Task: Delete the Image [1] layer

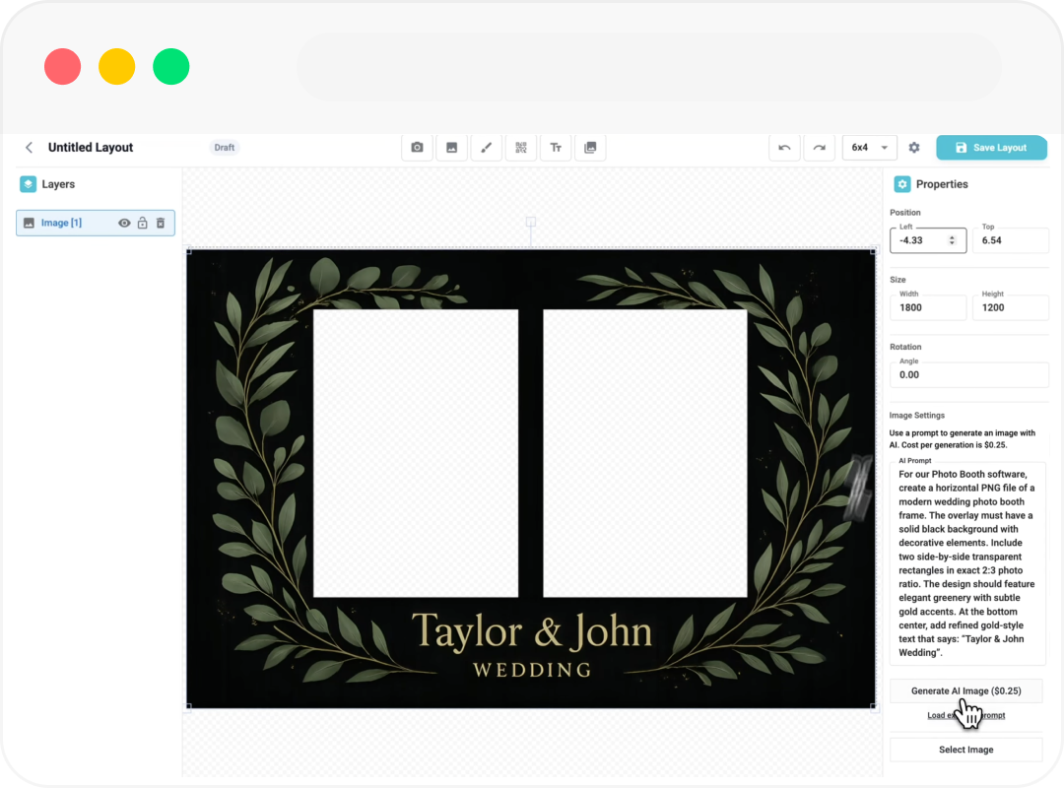Action: (161, 224)
